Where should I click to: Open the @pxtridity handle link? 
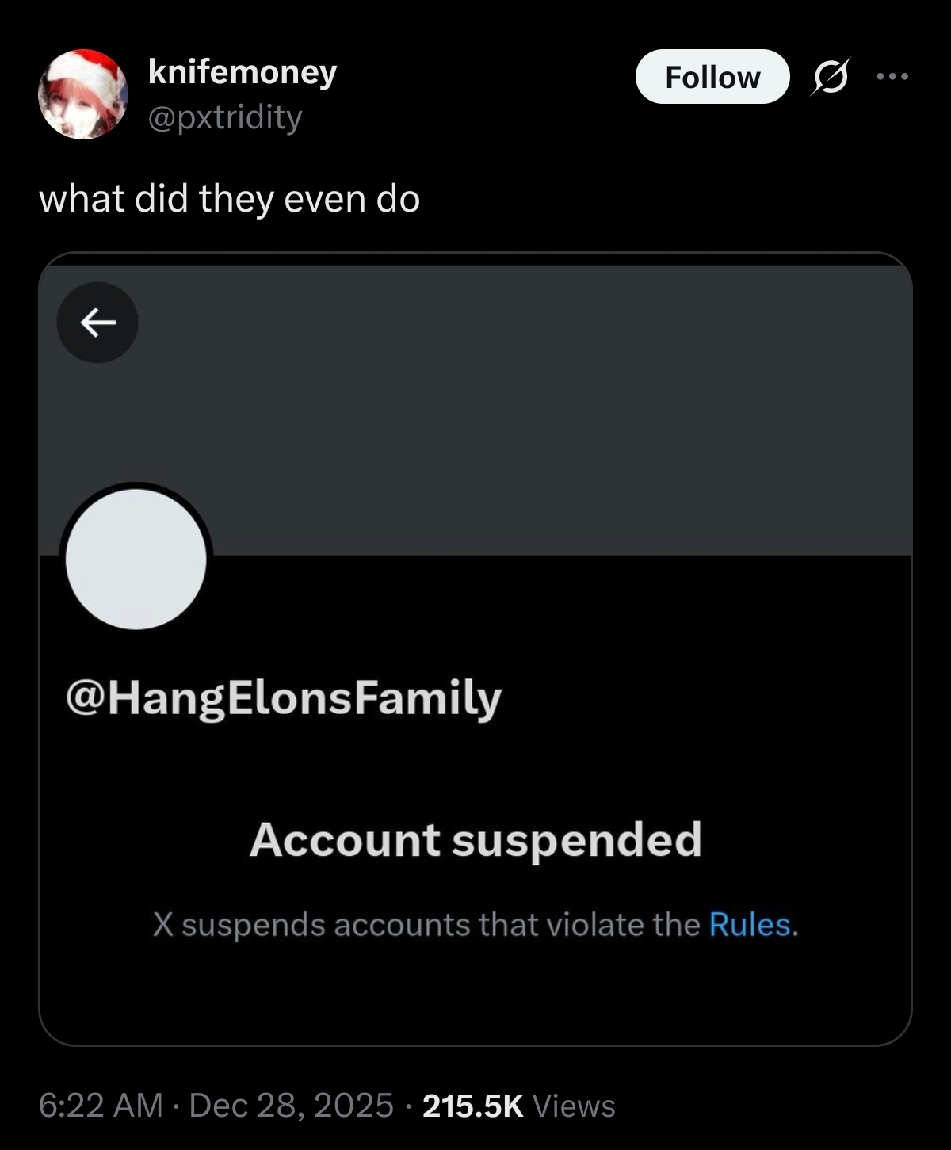coord(225,117)
